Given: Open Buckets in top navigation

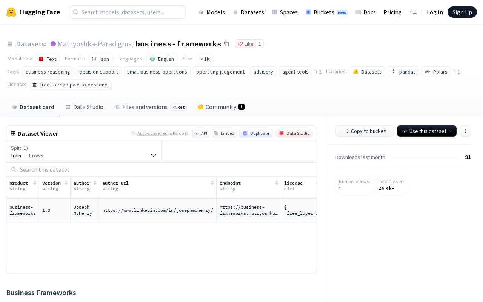Looking at the screenshot, I should pyautogui.click(x=326, y=12).
